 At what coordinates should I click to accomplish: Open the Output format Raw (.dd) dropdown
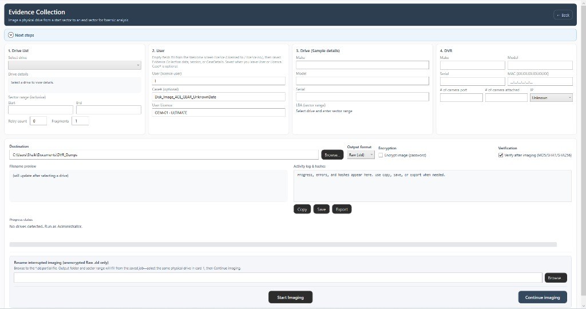click(361, 154)
